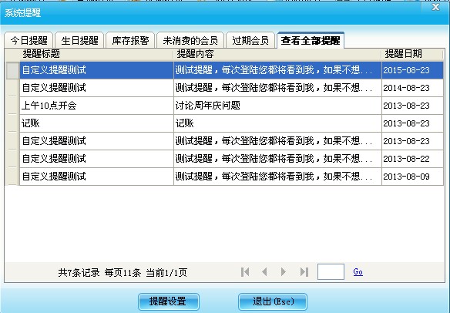Switch to 过期会员 tab
450x313 pixels.
250,40
